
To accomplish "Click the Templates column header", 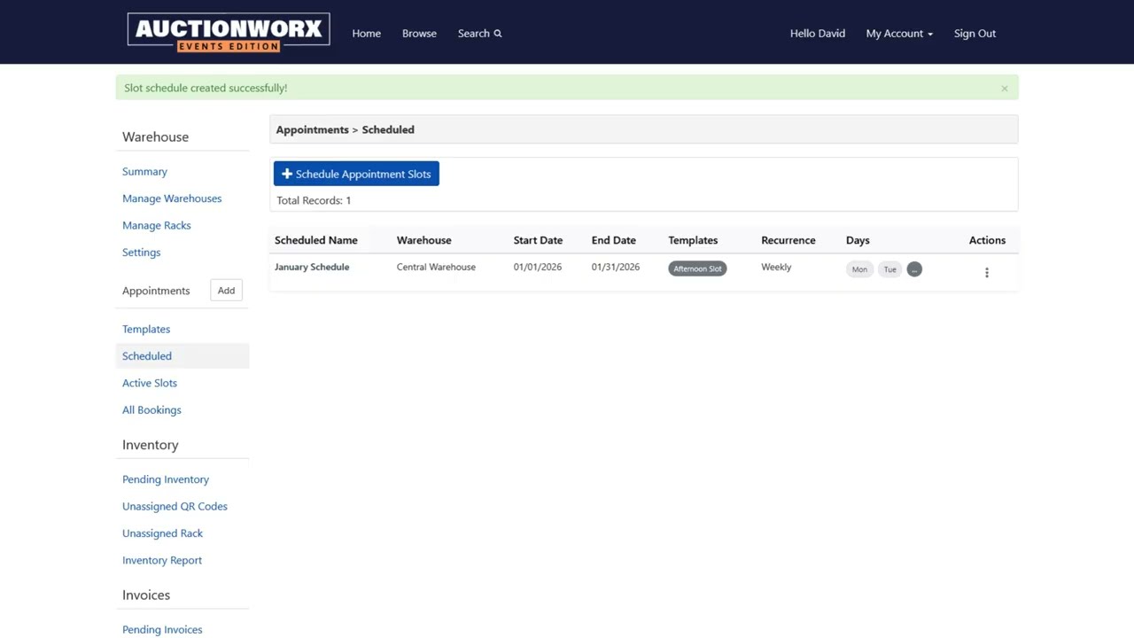I will [693, 240].
